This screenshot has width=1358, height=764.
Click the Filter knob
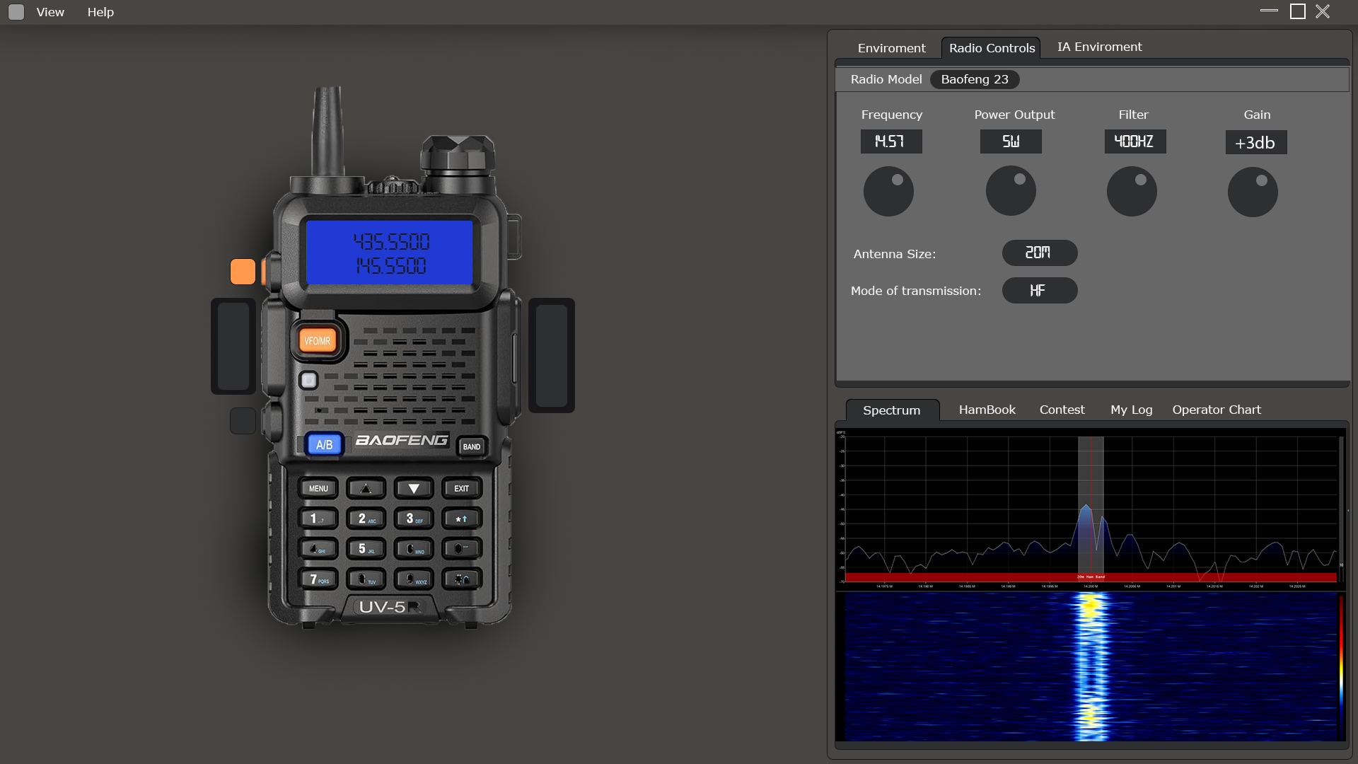[1132, 192]
